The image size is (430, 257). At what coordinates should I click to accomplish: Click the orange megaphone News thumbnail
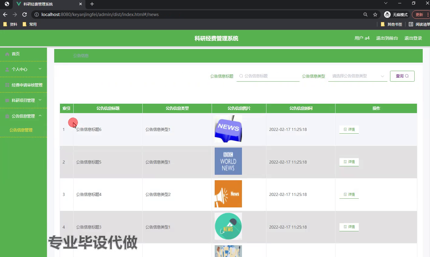[228, 194]
